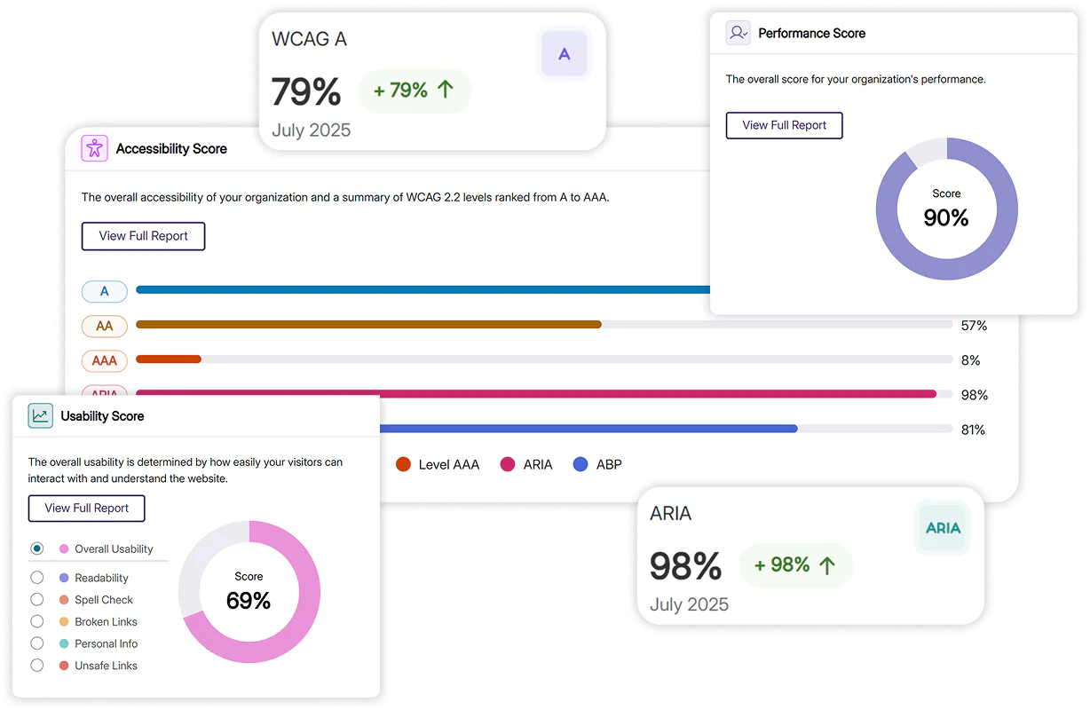Click the ABP legend color dot

click(581, 464)
